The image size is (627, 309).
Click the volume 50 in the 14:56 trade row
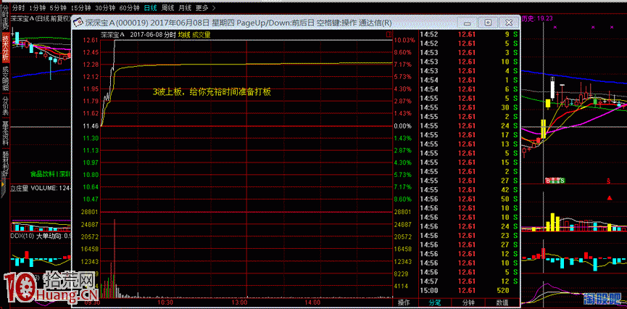tap(505, 199)
